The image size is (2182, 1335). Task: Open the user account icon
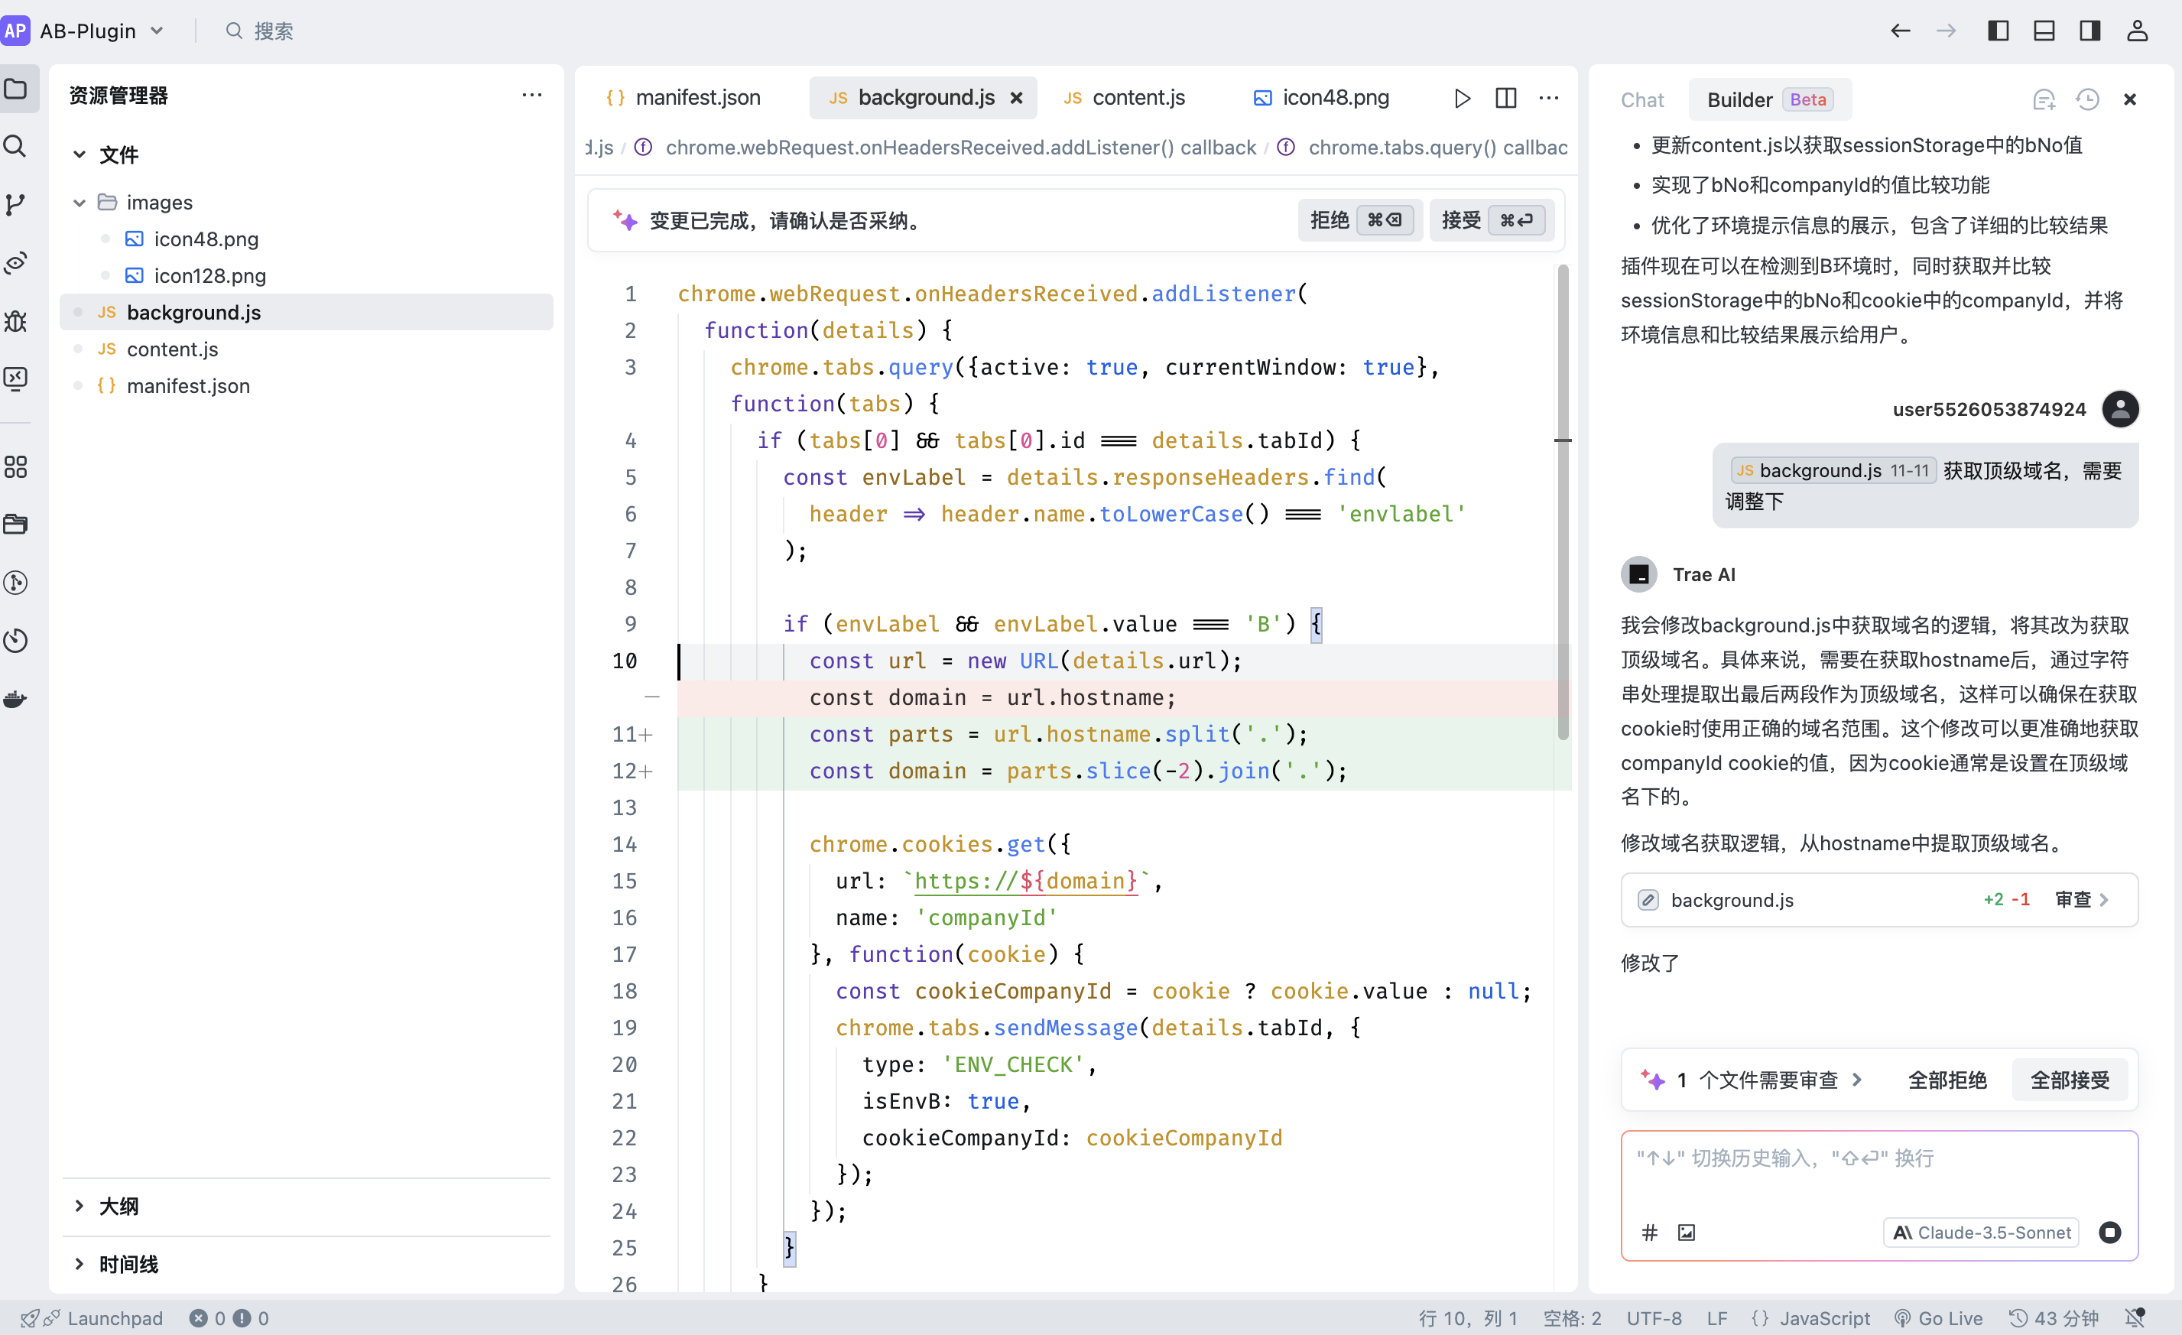coord(2137,31)
